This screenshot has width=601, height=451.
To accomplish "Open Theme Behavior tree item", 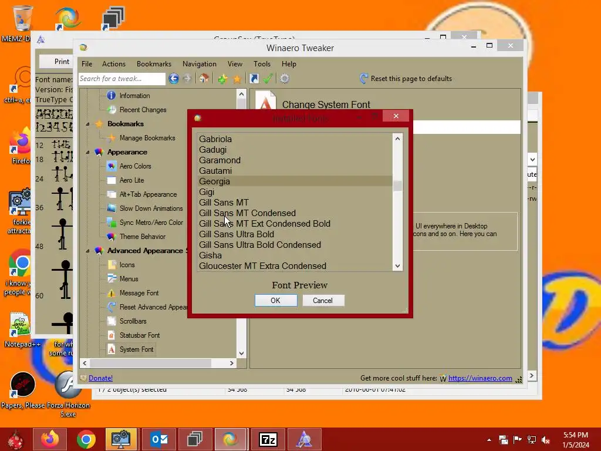I will point(142,237).
